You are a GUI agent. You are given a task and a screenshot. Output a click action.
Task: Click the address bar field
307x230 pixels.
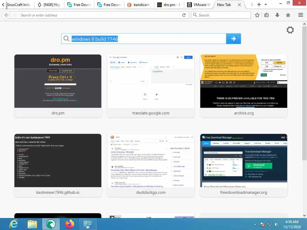pos(99,15)
